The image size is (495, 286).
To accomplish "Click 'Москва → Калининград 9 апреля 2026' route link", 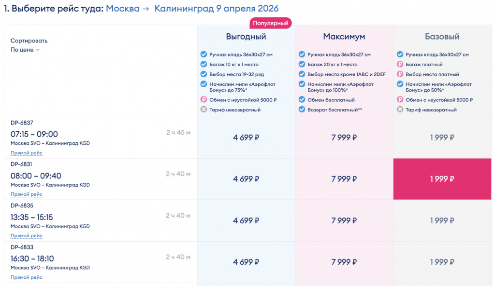I will click(192, 9).
